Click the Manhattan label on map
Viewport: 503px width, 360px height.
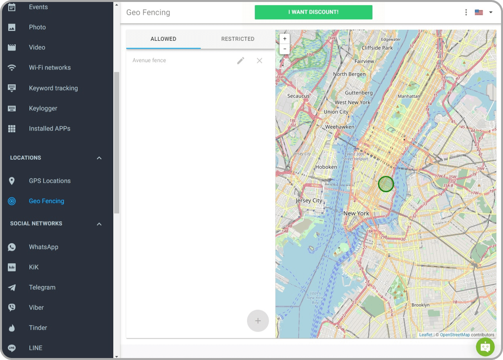point(409,96)
